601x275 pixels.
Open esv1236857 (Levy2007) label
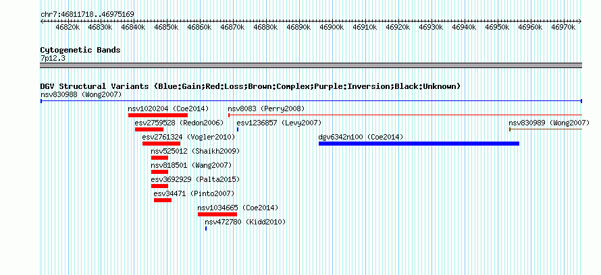click(279, 123)
